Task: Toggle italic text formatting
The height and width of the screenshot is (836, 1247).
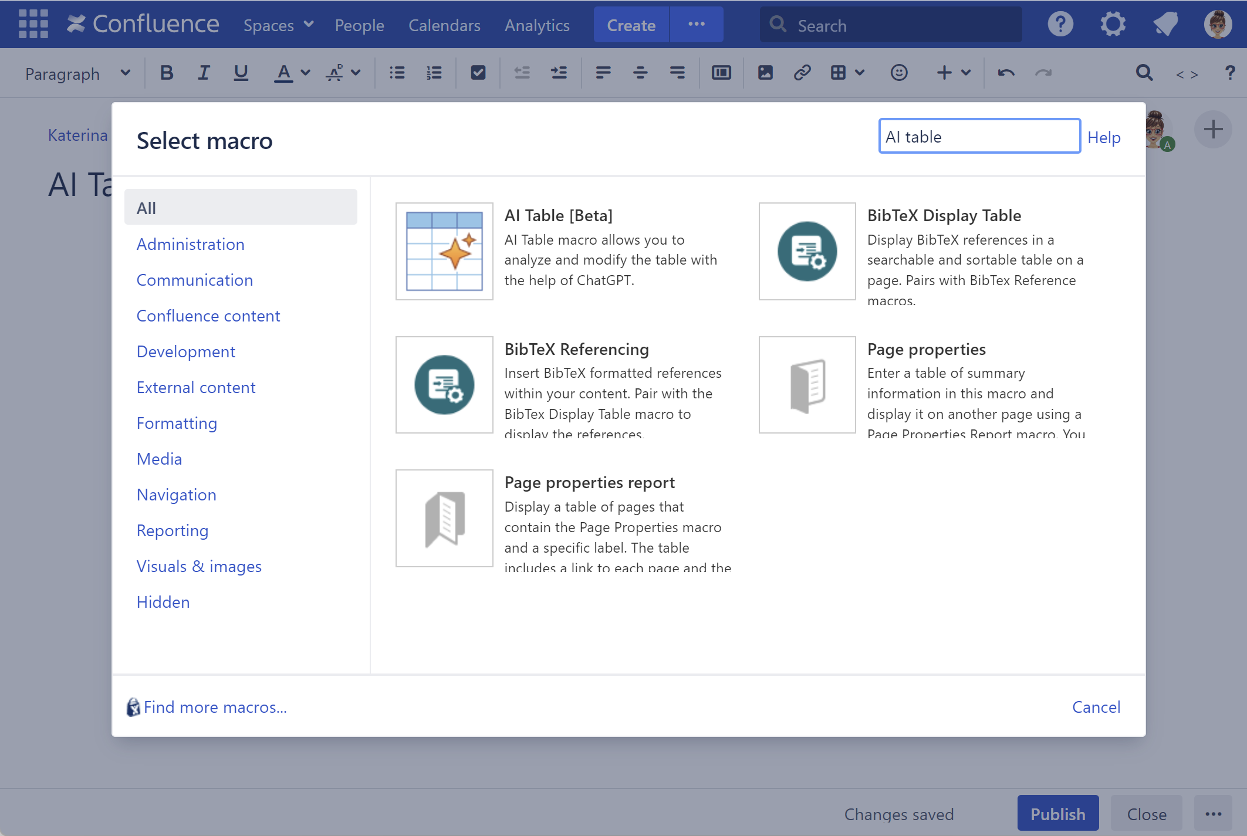Action: 203,73
